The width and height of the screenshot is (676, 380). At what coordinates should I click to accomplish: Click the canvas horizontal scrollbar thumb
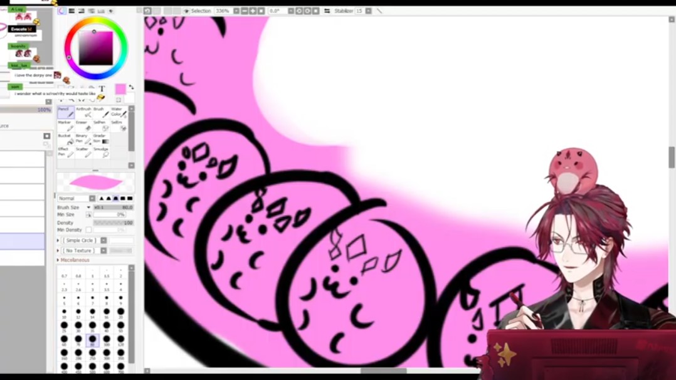tap(383, 371)
